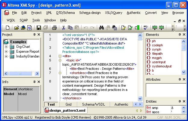Click Project panel horizontal scroll right arrow

point(37,73)
